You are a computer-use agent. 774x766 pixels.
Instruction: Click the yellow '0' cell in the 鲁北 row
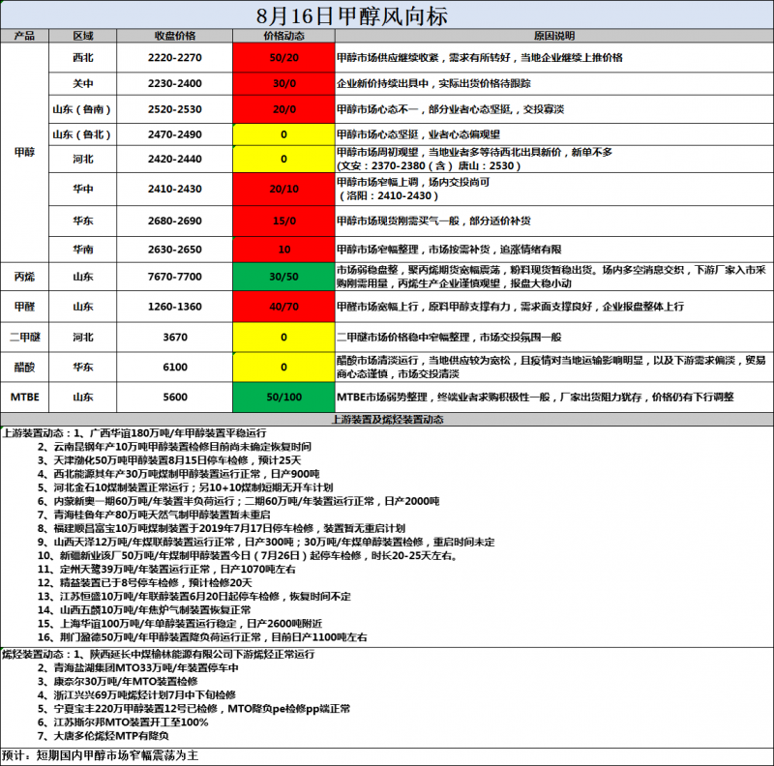[x=283, y=134]
